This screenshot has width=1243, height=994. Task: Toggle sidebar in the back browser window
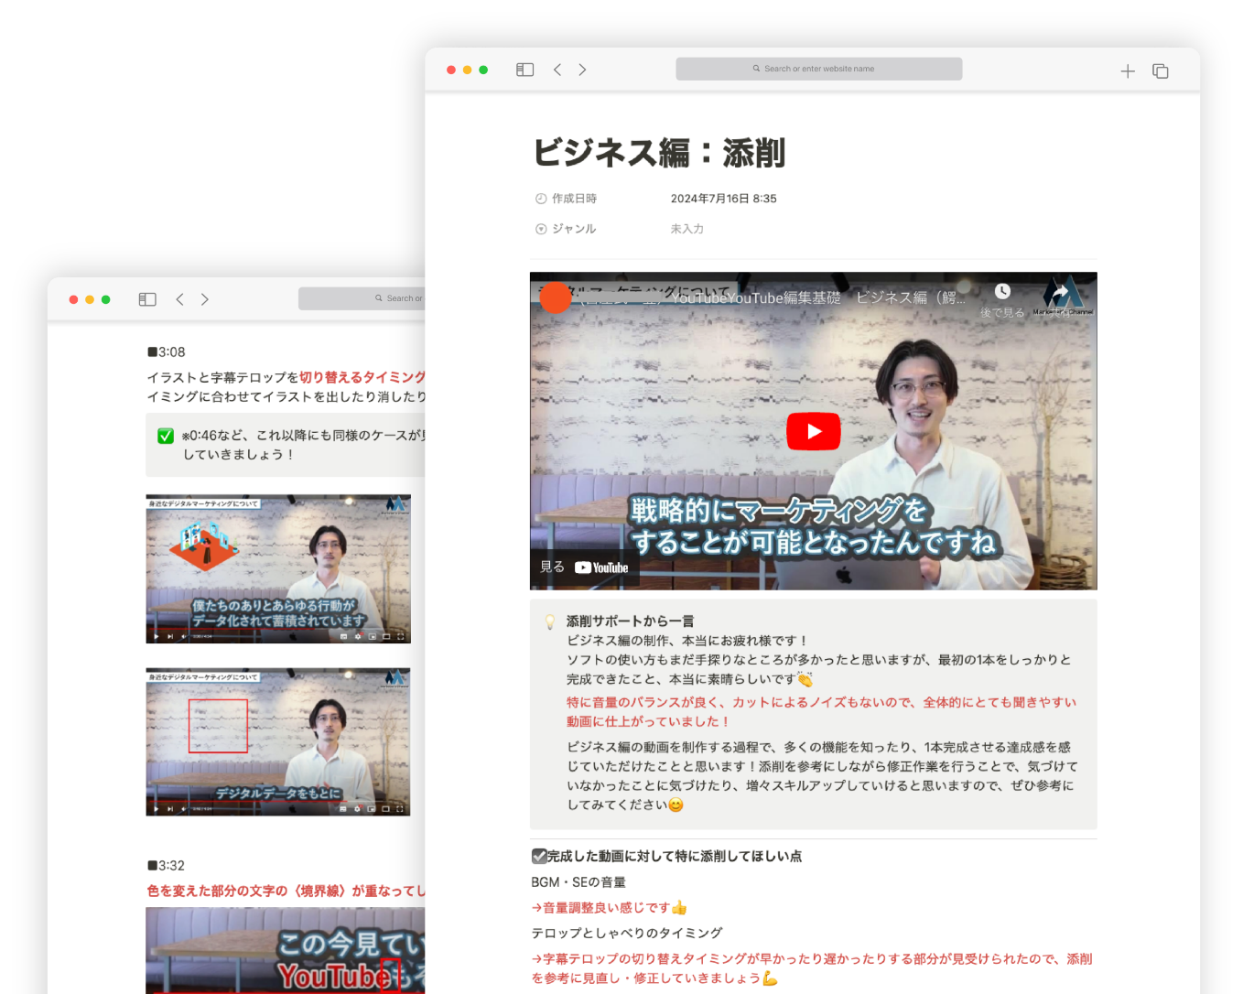[x=147, y=299]
